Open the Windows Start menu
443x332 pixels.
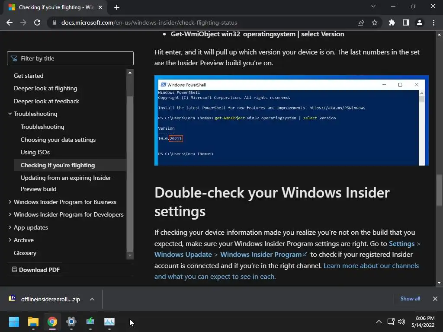pyautogui.click(x=14, y=322)
